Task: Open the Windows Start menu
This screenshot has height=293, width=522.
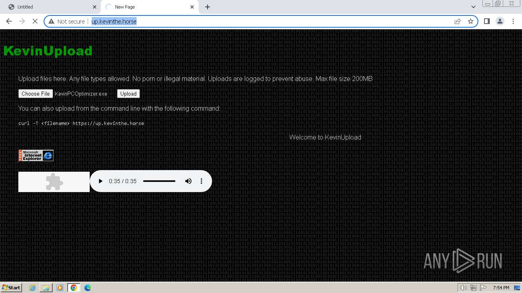Action: coord(11,287)
